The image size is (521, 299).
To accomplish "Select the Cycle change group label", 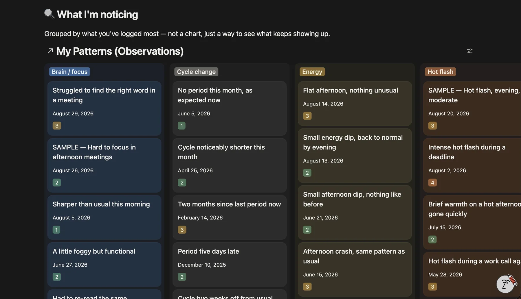I will [x=196, y=72].
